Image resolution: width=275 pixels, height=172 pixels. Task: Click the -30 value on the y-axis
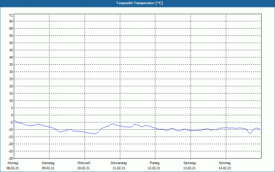[10, 159]
